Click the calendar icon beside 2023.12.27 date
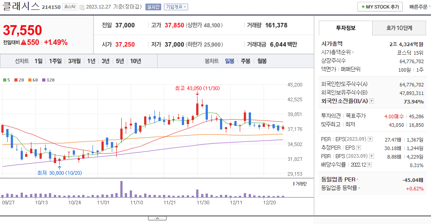 [x=82, y=8]
